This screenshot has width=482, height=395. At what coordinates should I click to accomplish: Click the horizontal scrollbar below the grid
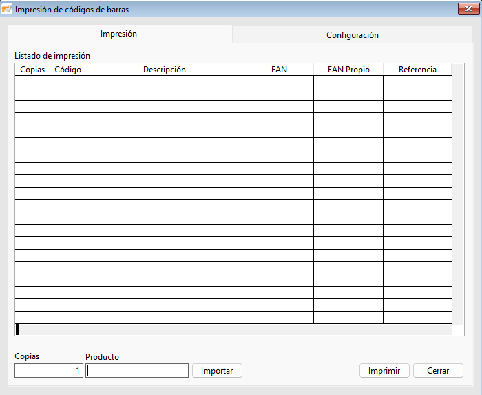point(234,330)
